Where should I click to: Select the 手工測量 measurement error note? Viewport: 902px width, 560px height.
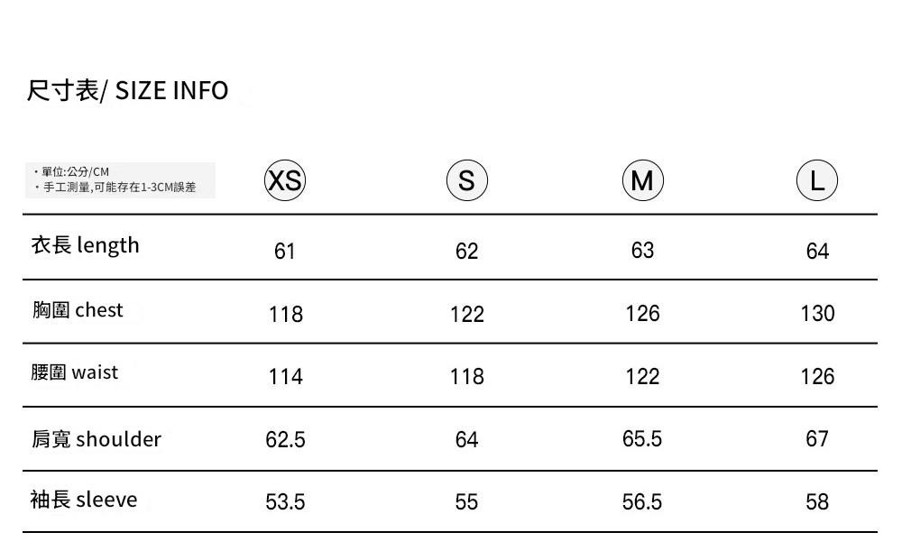click(x=117, y=188)
